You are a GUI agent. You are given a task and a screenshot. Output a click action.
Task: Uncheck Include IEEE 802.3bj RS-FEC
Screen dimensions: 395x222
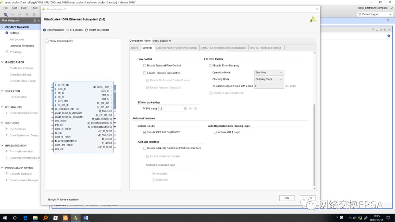pos(144,132)
